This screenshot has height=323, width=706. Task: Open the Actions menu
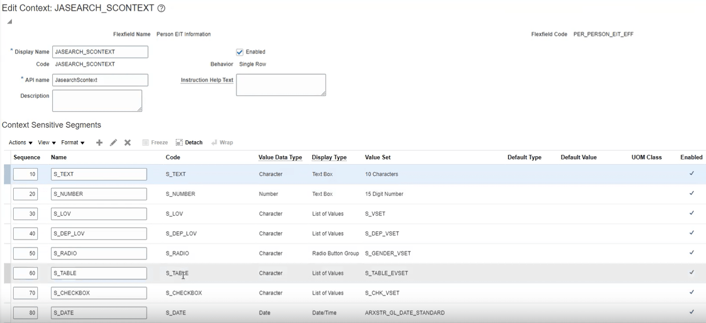21,143
